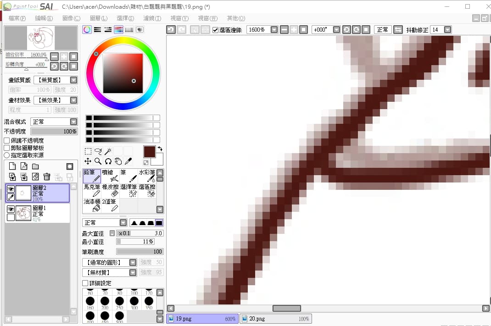Open the 1600% zoom dropdown
Image resolution: width=491 pixels, height=326 pixels.
(x=274, y=30)
